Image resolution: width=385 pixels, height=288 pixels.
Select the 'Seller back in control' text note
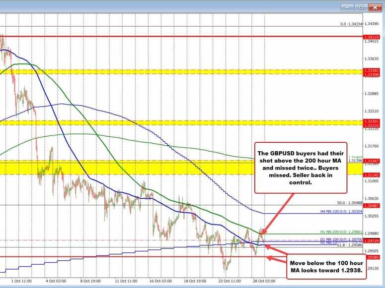tap(301, 168)
